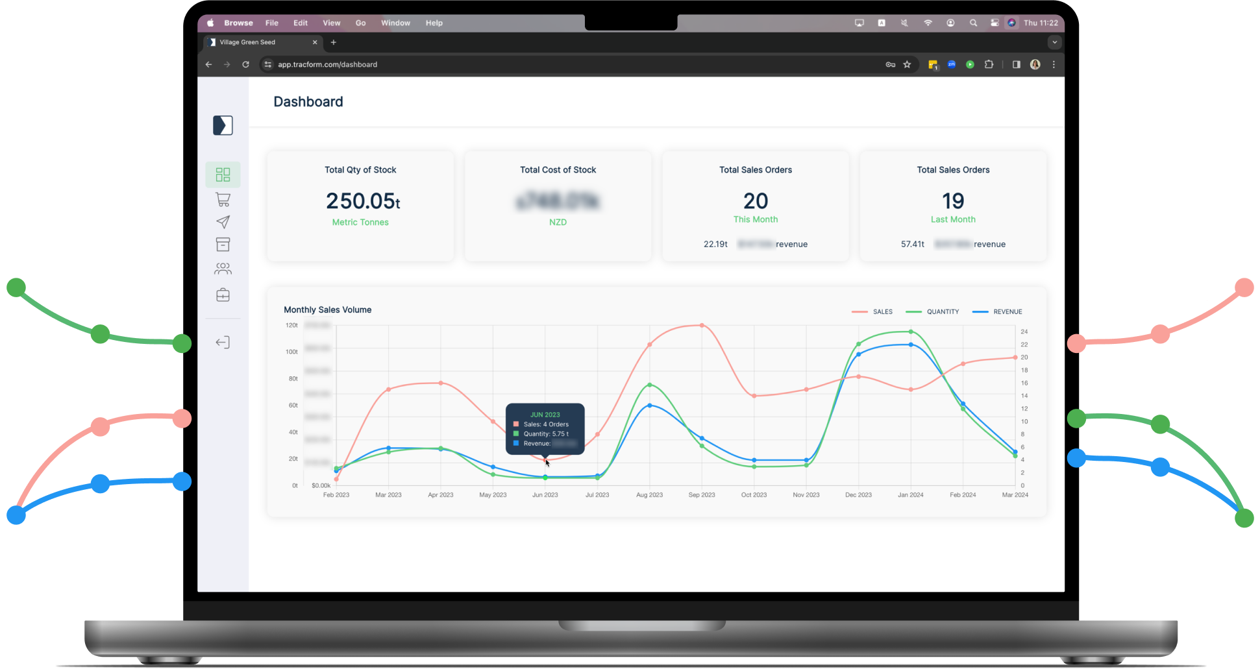Screen dimensions: 1260x669
Task: Log out using the sidebar exit icon
Action: click(x=223, y=342)
